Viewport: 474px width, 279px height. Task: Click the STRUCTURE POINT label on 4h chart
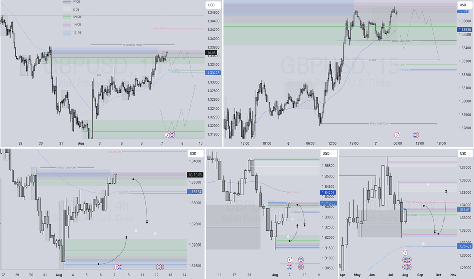point(67,168)
